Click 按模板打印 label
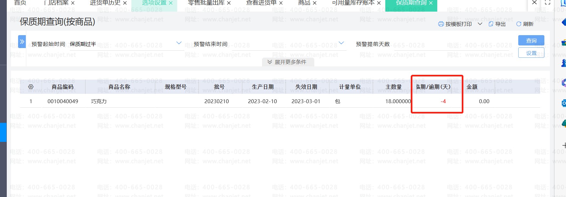 click(x=459, y=24)
